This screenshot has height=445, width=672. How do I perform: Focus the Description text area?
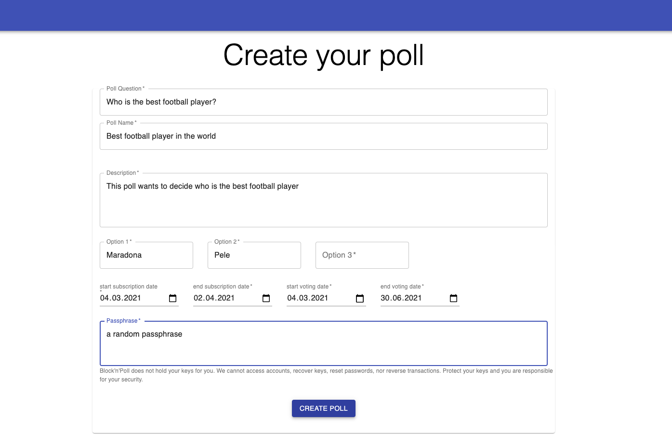click(x=323, y=200)
